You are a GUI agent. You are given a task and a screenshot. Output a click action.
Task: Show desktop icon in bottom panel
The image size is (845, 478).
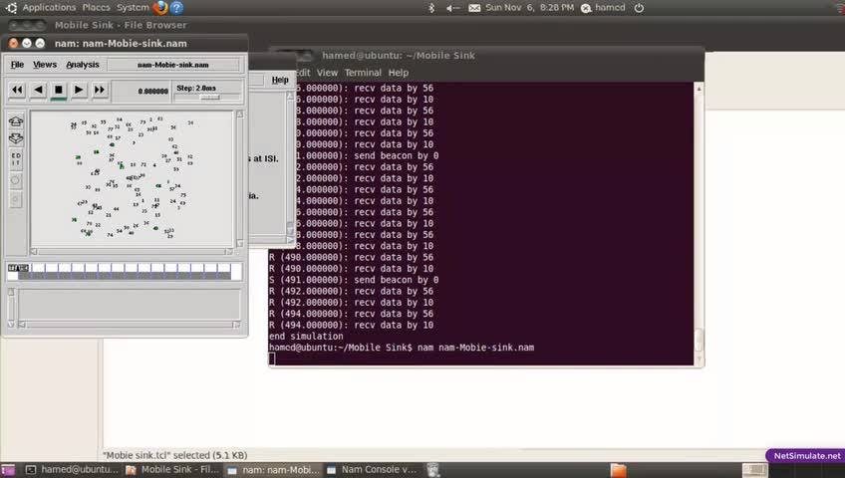pos(8,470)
